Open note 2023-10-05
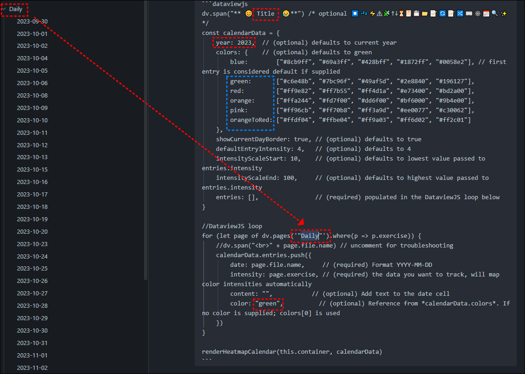 click(32, 71)
